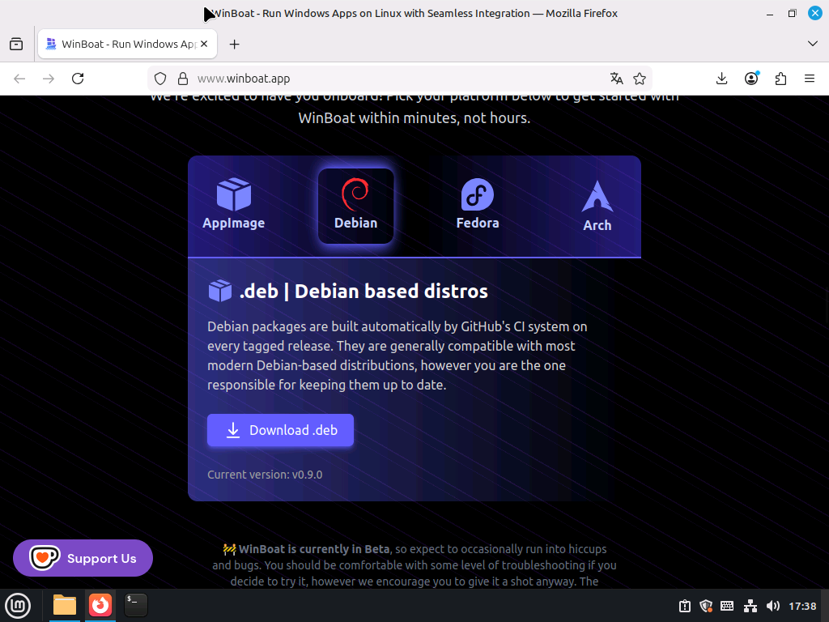Expand the list all tabs chevron
The image size is (829, 622).
tap(813, 44)
